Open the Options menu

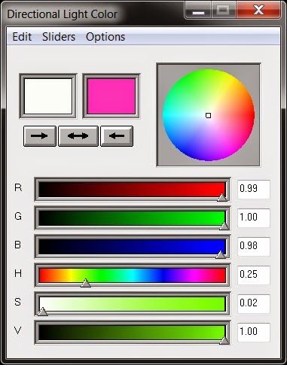[105, 37]
